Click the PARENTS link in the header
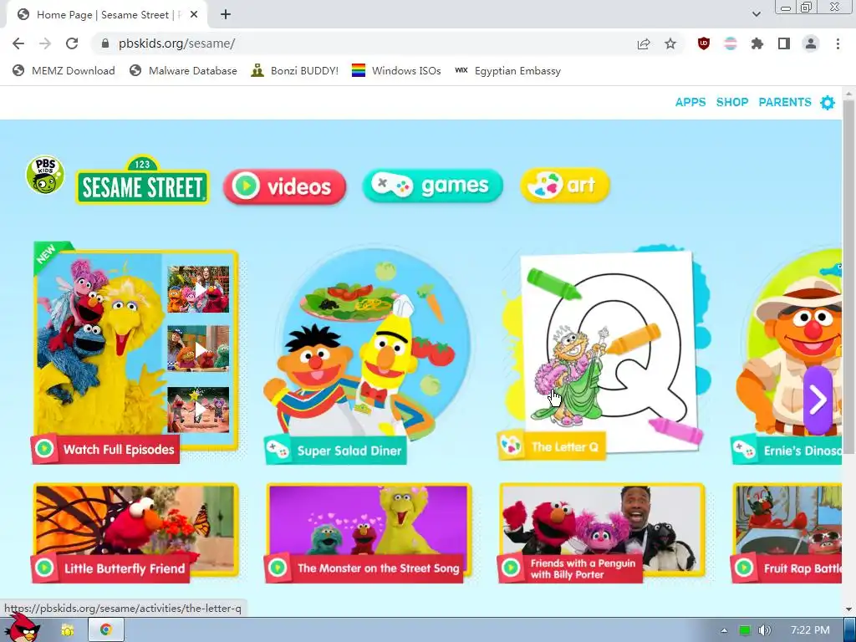This screenshot has width=856, height=642. (785, 102)
